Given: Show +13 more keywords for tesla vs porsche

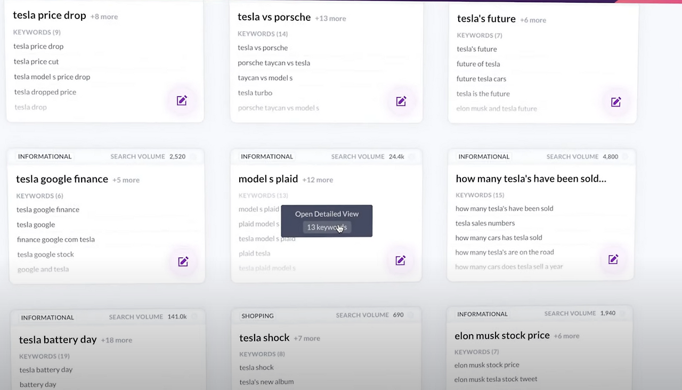Looking at the screenshot, I should point(330,18).
